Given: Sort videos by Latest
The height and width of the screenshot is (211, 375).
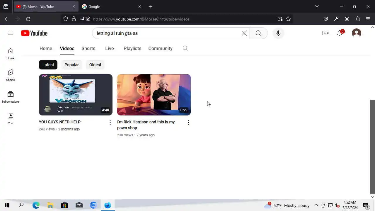Looking at the screenshot, I should click(x=48, y=65).
